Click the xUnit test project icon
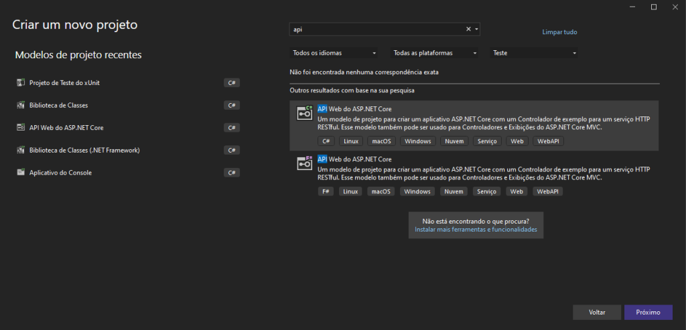This screenshot has height=330, width=686. [20, 82]
